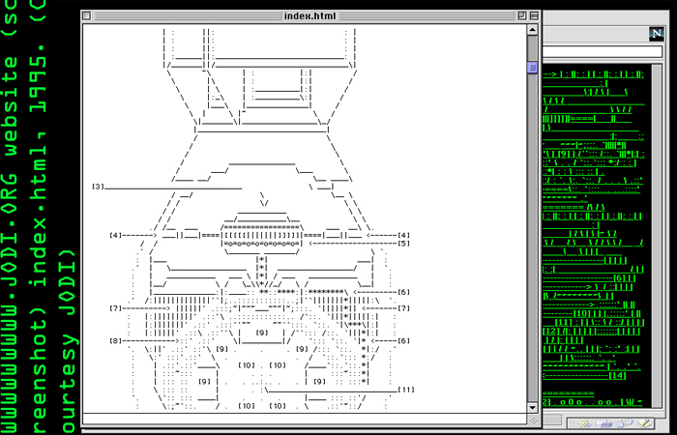The image size is (677, 435).
Task: Collapse index.html with the windowshade box
Action: coord(534,16)
